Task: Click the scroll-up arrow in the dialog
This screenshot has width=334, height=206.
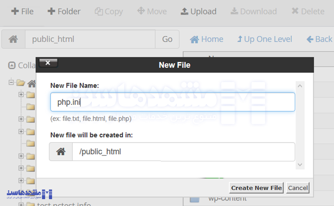Action: point(300,85)
